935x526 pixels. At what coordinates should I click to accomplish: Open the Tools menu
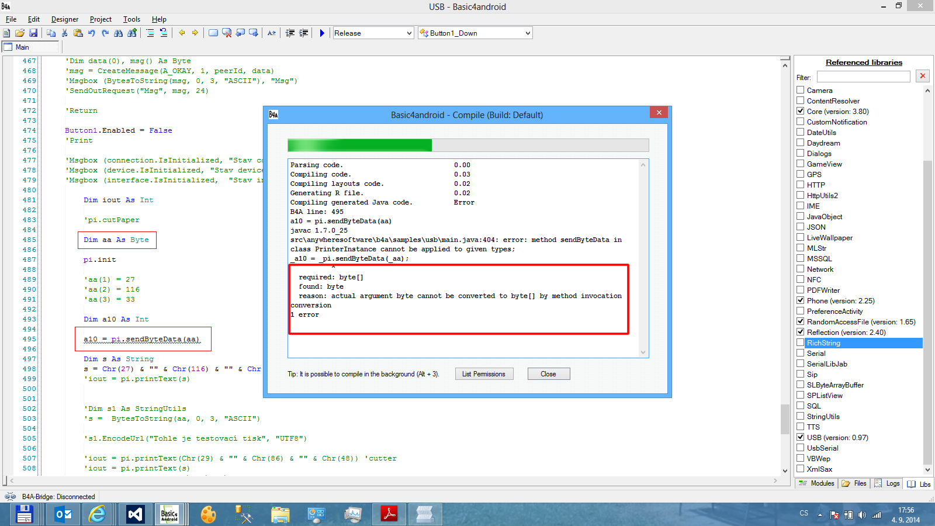(x=131, y=19)
